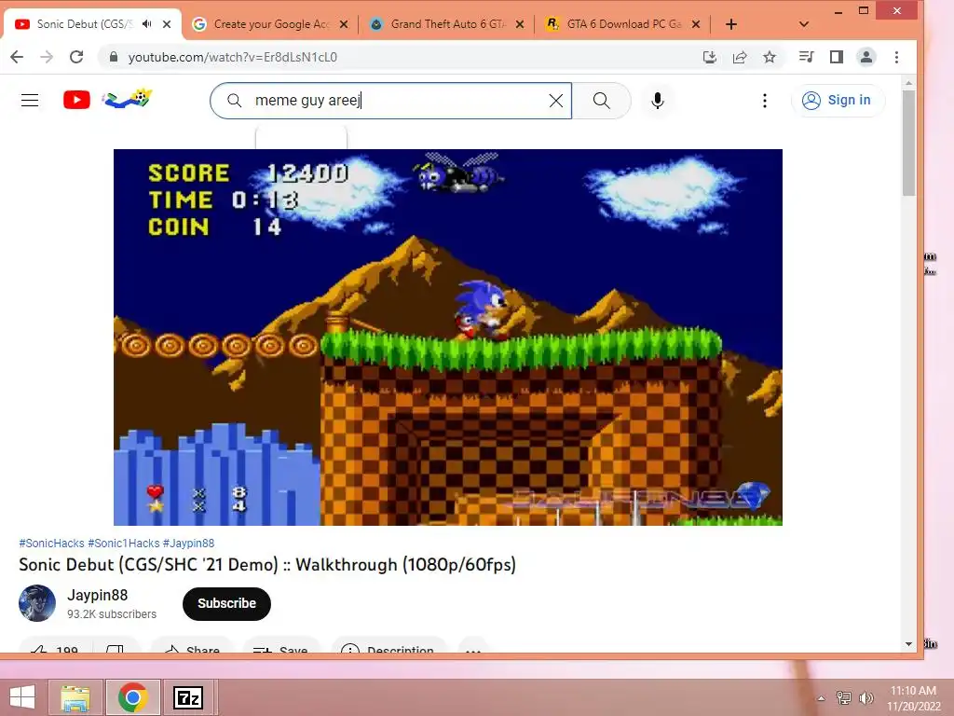Screen dimensions: 954x716
Task: Click the 93.2K subscribers text
Action: tap(112, 614)
